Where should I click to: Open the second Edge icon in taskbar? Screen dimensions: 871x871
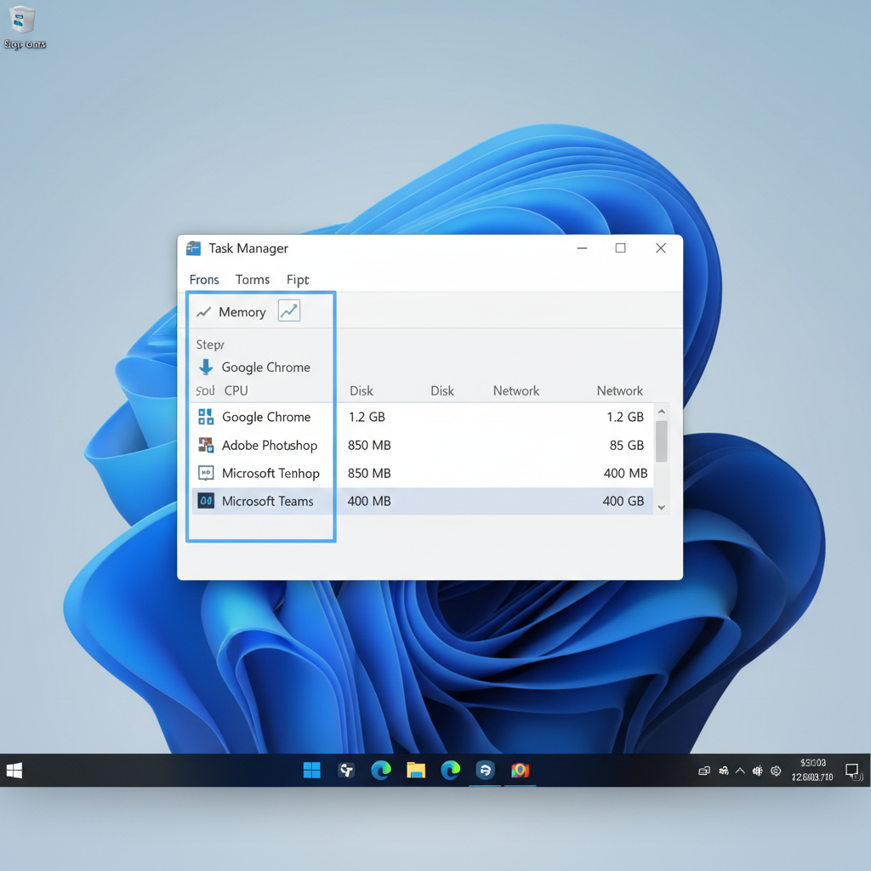point(451,771)
